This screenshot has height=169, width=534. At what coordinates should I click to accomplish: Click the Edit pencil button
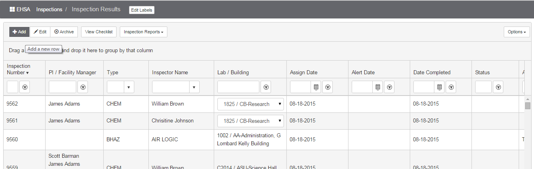point(40,32)
